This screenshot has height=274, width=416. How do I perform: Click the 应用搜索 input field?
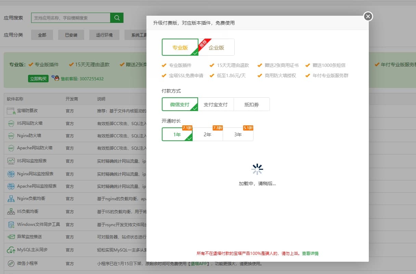pos(71,18)
